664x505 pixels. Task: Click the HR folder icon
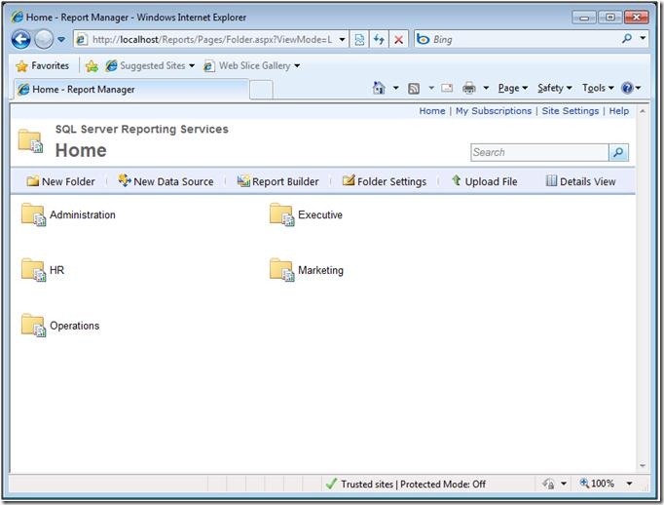[x=33, y=270]
